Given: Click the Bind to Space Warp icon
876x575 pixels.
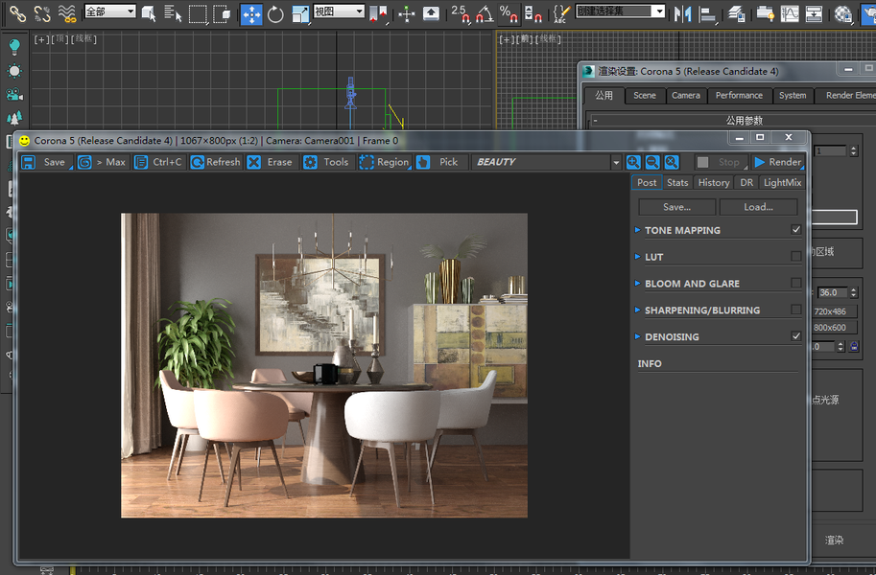Looking at the screenshot, I should (x=67, y=13).
